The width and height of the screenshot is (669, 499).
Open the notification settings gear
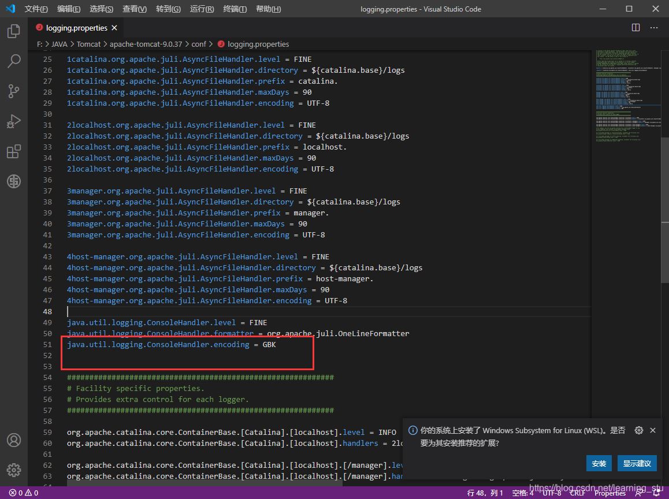tap(638, 430)
